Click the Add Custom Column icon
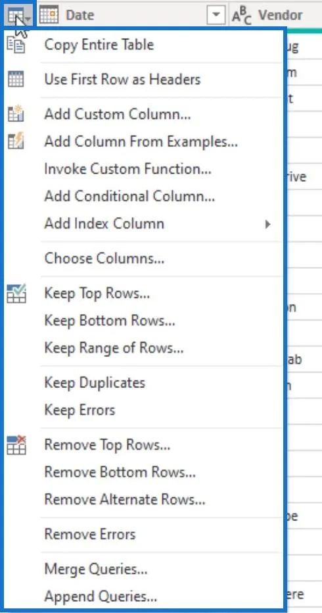322x613 pixels. 16,114
